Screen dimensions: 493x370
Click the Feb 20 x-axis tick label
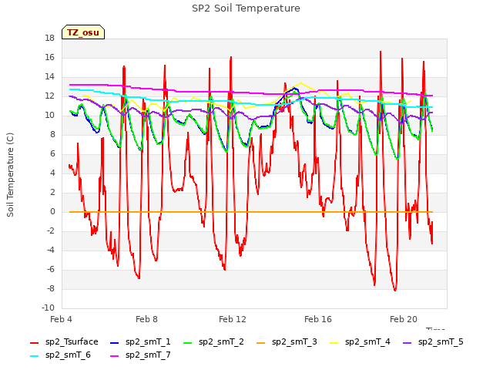pos(404,319)
